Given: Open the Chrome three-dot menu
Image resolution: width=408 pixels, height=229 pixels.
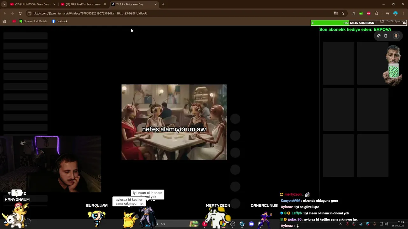Looking at the screenshot, I should pos(403,13).
